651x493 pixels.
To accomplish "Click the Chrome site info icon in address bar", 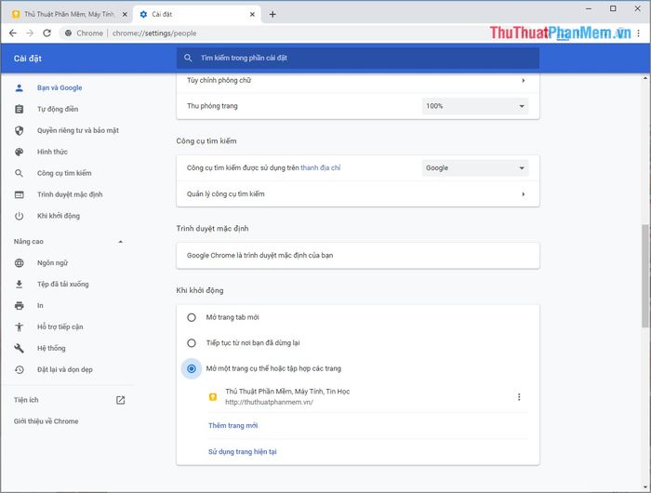I will (x=68, y=33).
